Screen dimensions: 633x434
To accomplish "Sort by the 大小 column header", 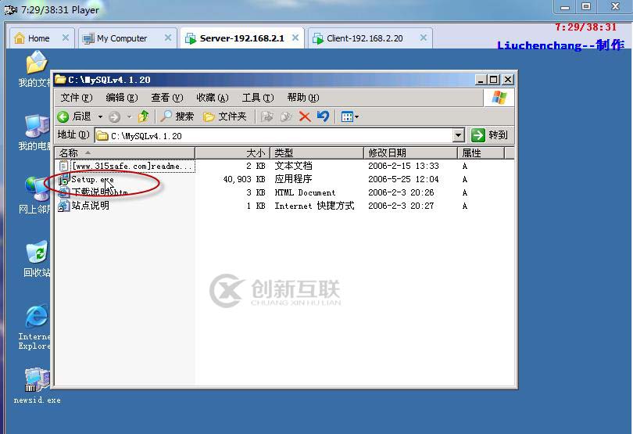I will (x=232, y=152).
